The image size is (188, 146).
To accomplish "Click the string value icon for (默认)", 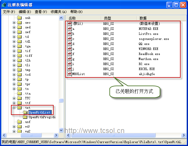I will pos(70,24).
